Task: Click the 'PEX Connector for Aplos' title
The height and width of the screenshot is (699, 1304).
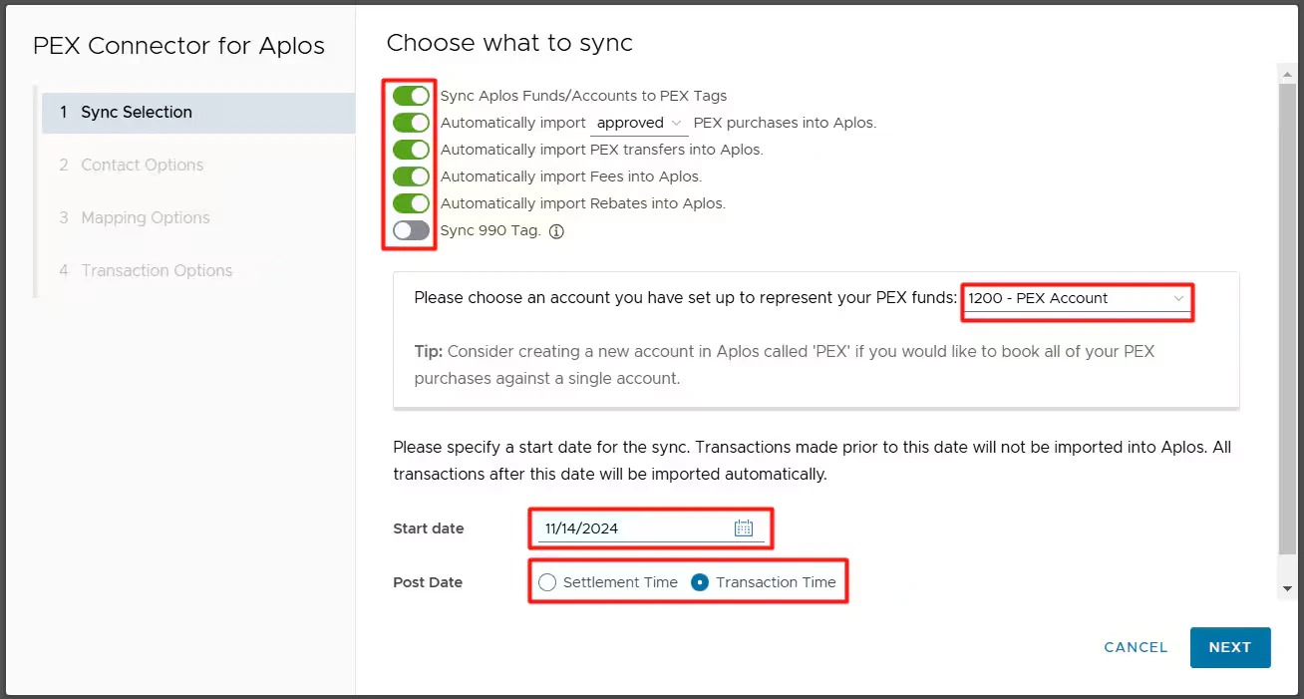Action: [179, 46]
